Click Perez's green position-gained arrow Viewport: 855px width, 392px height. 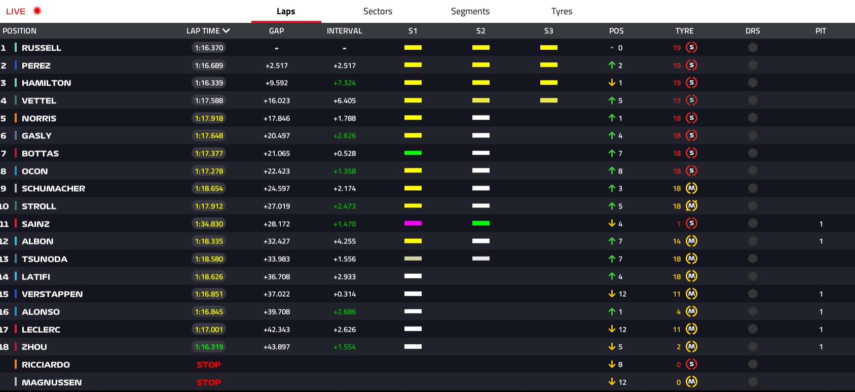[x=612, y=65]
